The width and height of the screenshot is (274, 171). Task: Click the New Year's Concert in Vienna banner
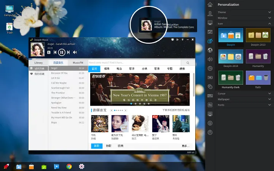pyautogui.click(x=140, y=89)
